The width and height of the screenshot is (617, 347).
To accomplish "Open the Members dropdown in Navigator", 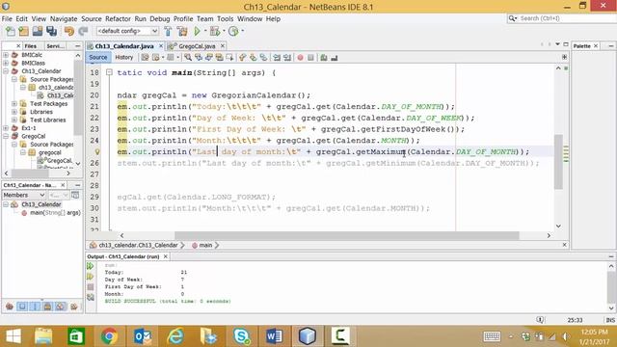I will coord(23,195).
